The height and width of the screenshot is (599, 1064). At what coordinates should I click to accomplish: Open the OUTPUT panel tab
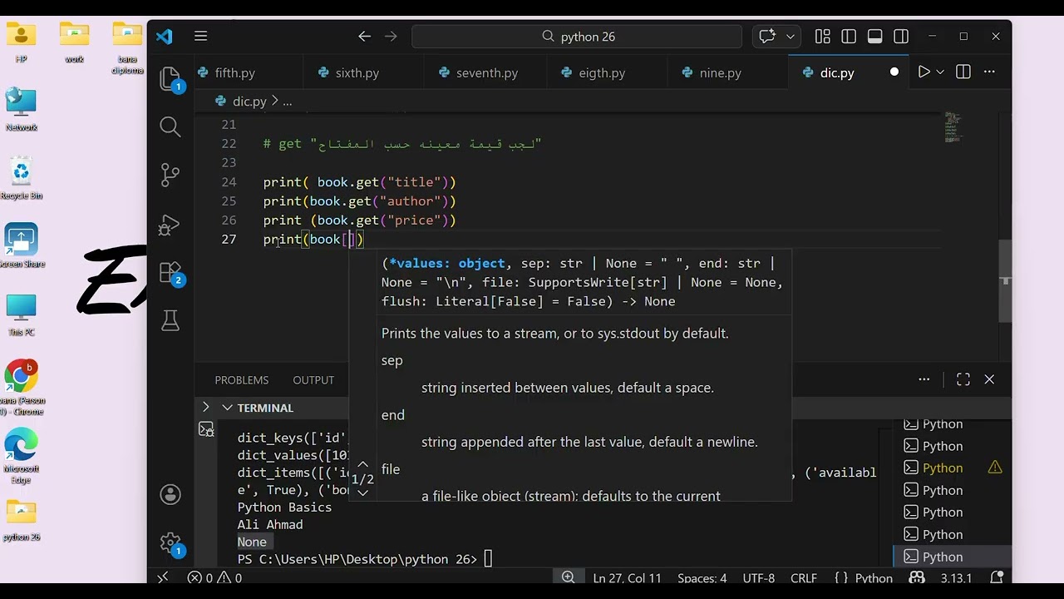click(313, 380)
